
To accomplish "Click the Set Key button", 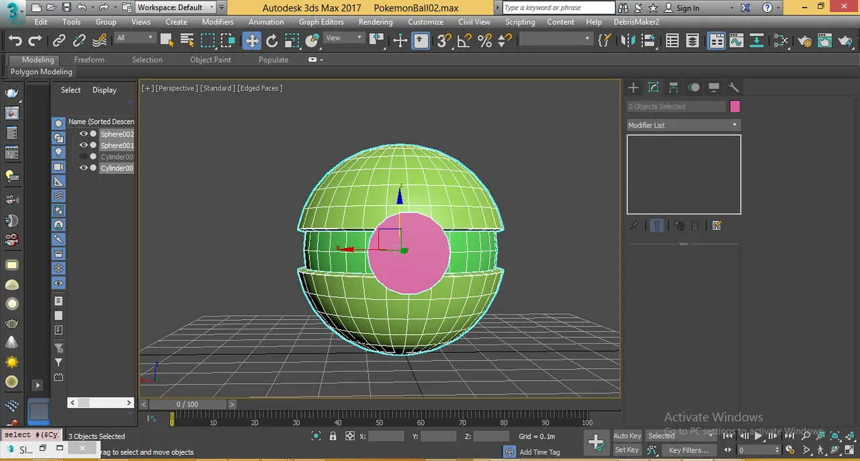I will pyautogui.click(x=627, y=450).
